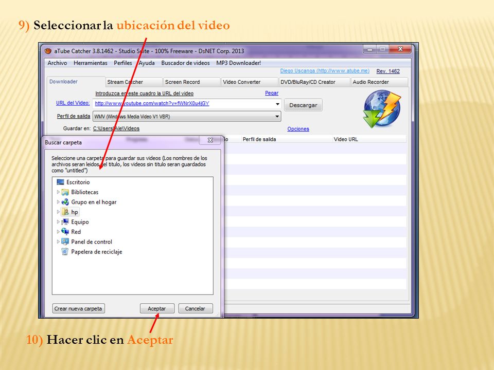Image resolution: width=494 pixels, height=370 pixels.
Task: Select the hp folder tree item
Action: [74, 212]
